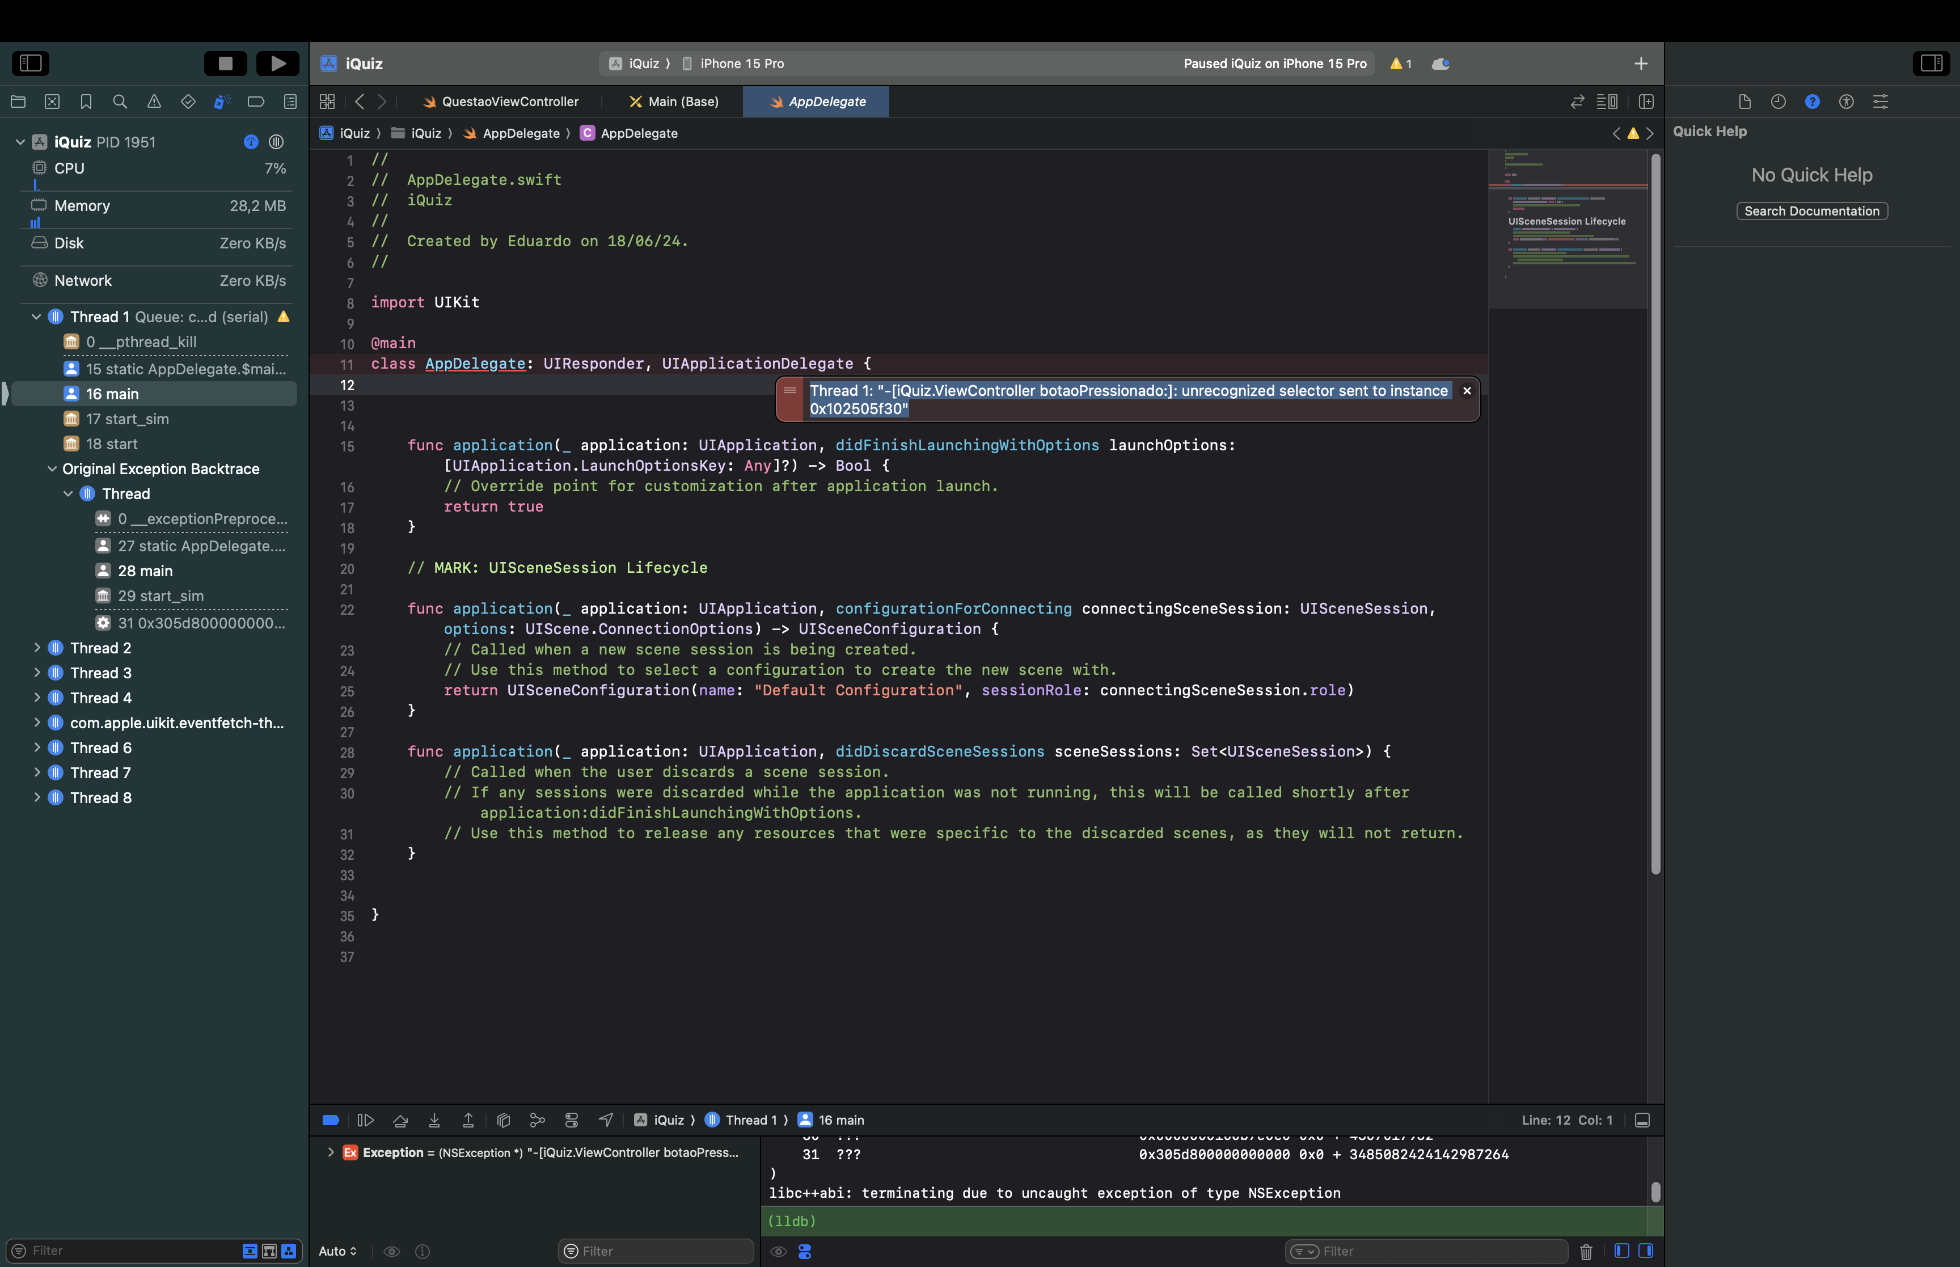Continue program execution button

(x=365, y=1120)
